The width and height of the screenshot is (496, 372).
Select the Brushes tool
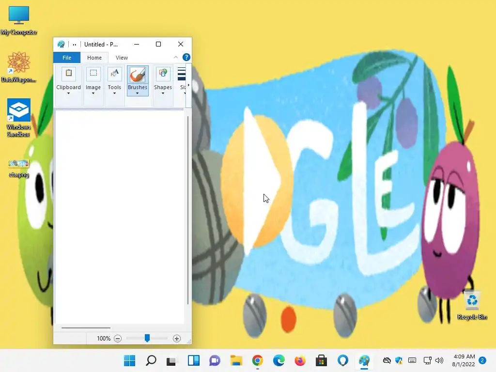138,81
